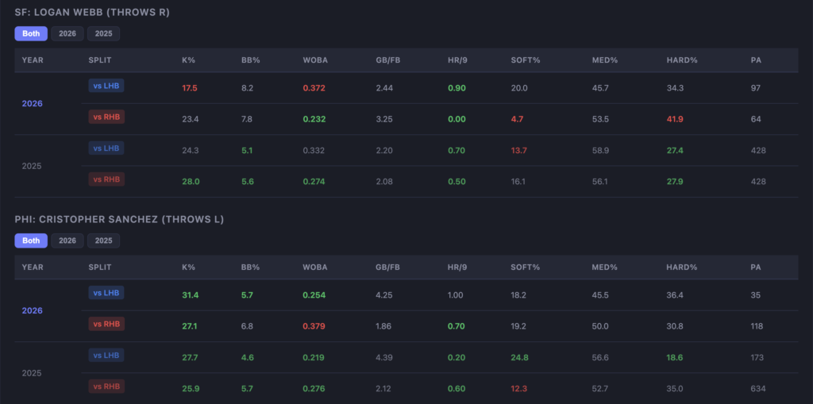Click the PA column header in Webb's table

click(756, 60)
